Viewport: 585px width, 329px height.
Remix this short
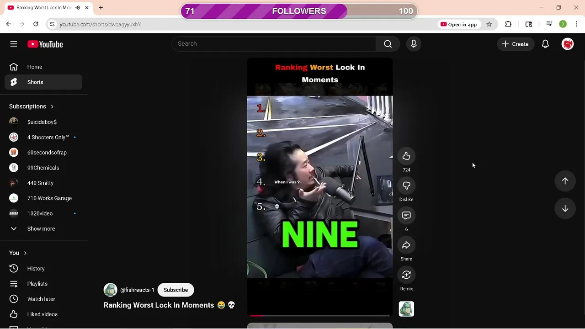[406, 275]
